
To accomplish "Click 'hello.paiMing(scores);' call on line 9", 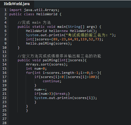I will coord(49,44).
